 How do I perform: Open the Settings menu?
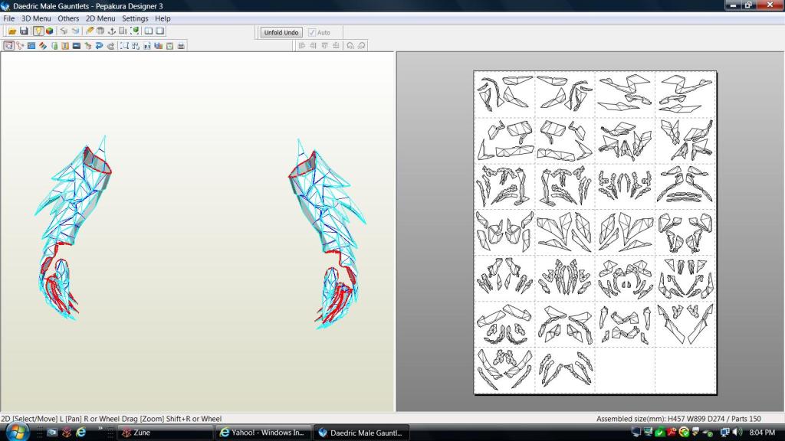click(x=135, y=18)
